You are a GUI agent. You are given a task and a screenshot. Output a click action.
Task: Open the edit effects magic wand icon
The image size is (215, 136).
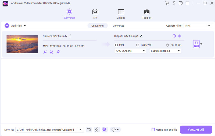[45, 52]
